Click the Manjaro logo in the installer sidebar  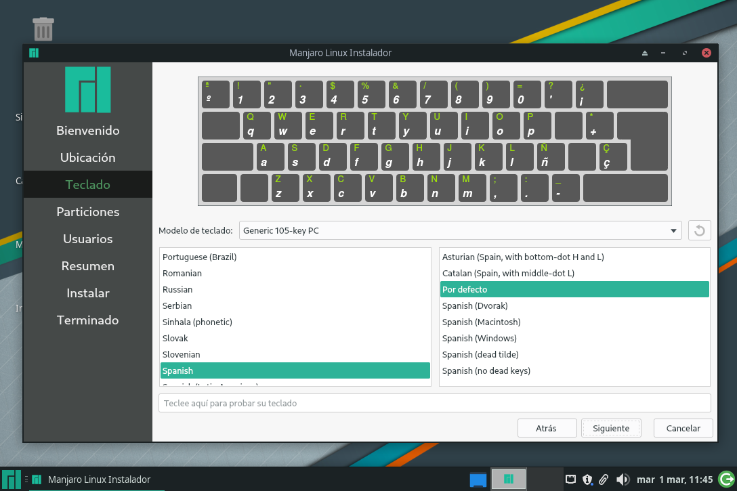88,89
